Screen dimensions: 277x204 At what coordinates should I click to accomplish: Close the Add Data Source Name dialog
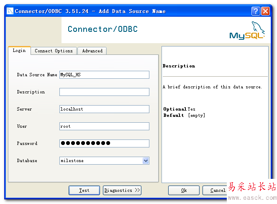pyautogui.click(x=265, y=11)
